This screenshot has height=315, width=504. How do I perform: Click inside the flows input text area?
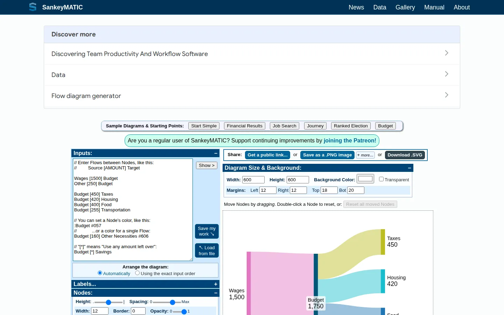pyautogui.click(x=133, y=210)
